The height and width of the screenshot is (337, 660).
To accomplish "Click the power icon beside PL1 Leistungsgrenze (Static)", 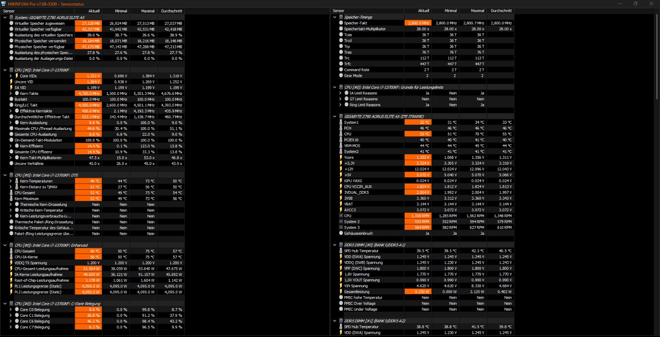I will click(11, 286).
